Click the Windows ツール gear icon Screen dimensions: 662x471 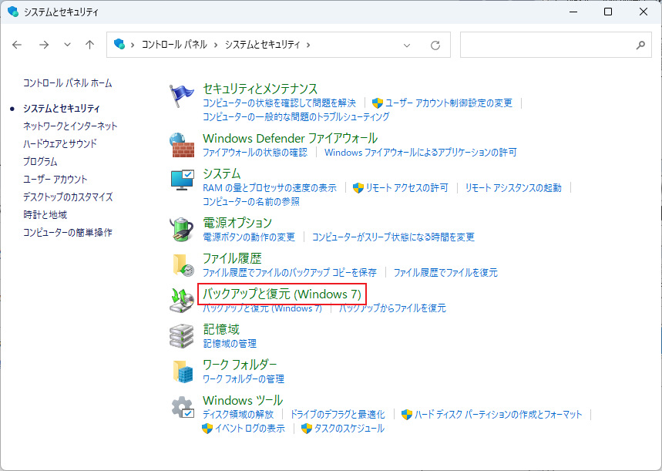pyautogui.click(x=183, y=407)
